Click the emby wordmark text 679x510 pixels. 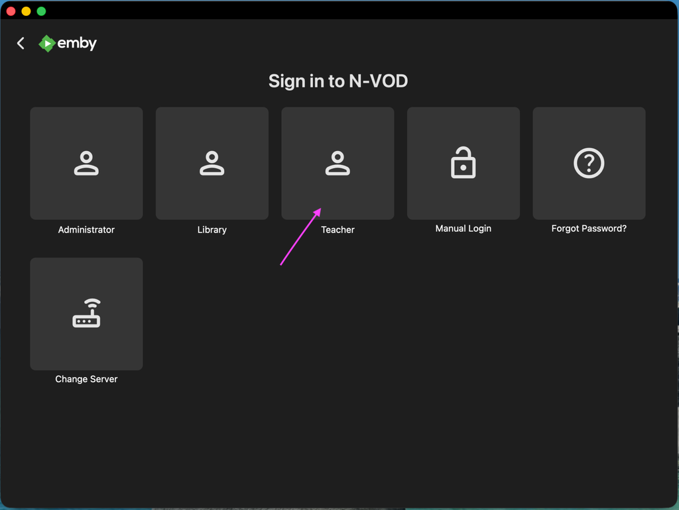pos(77,43)
